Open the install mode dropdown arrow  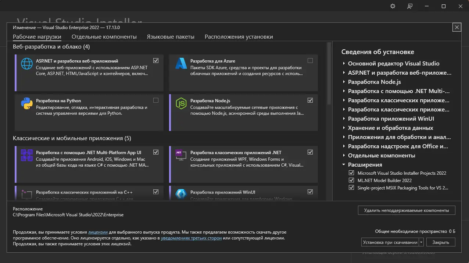pyautogui.click(x=421, y=242)
